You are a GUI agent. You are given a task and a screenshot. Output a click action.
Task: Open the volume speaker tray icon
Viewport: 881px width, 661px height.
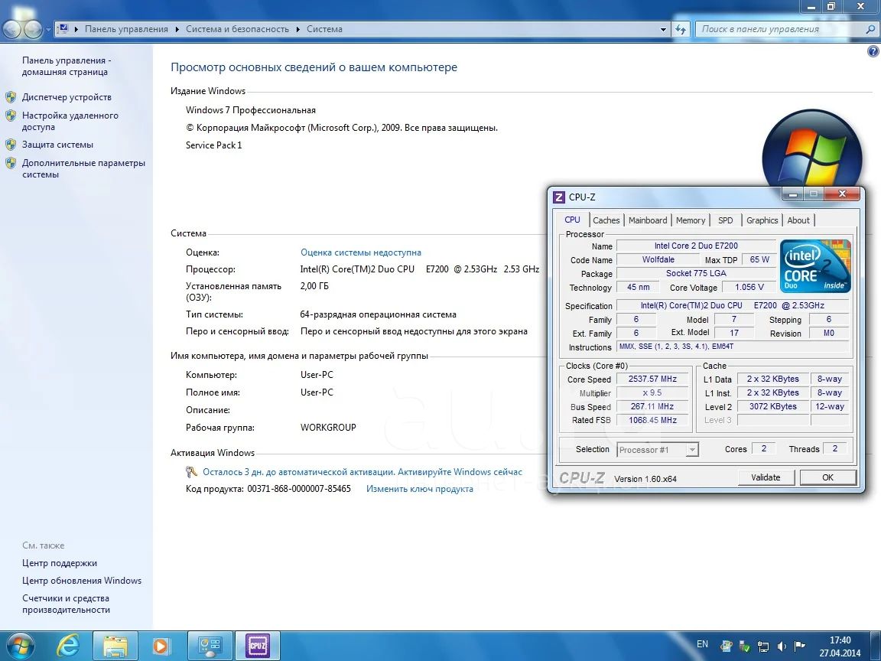coord(782,646)
